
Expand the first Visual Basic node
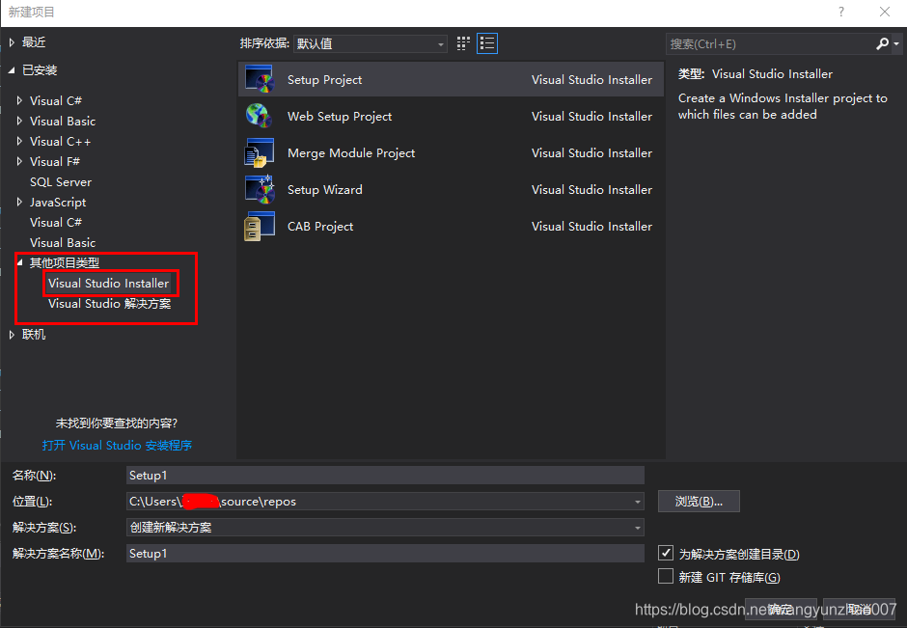point(19,121)
